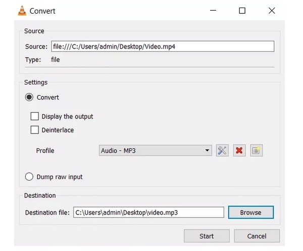
Task: Close the Convert window
Action: pos(272,11)
